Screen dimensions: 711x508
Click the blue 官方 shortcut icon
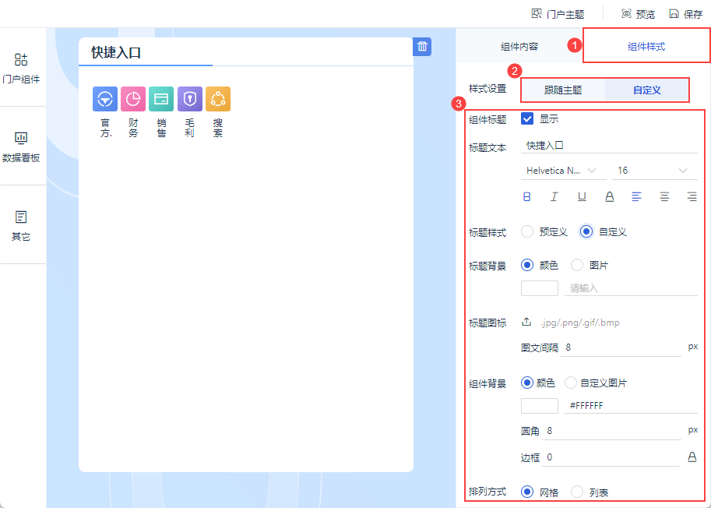click(x=105, y=99)
